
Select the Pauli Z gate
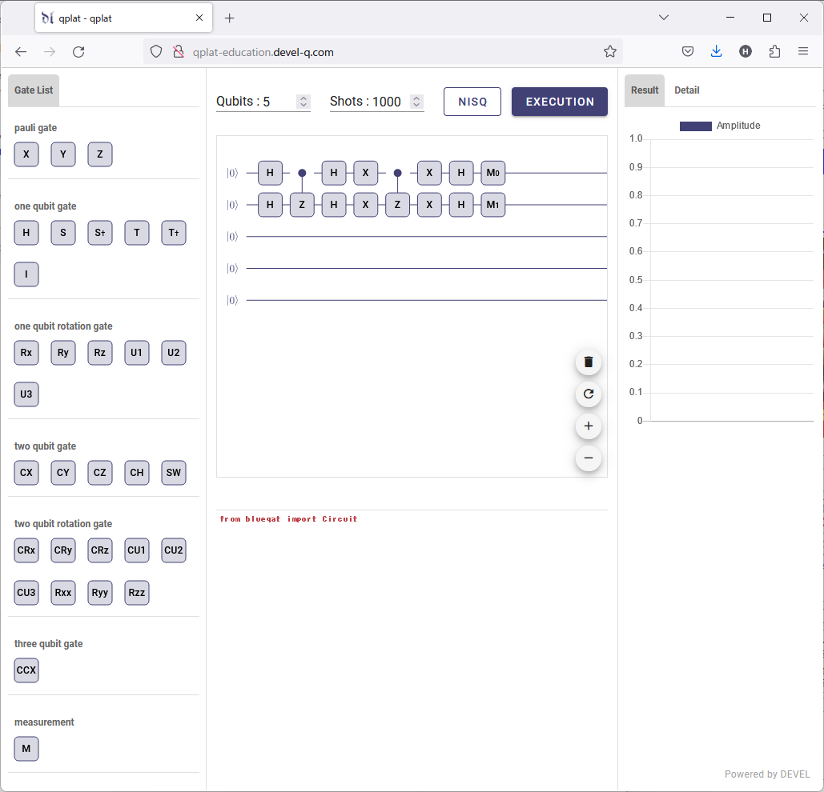click(x=100, y=154)
